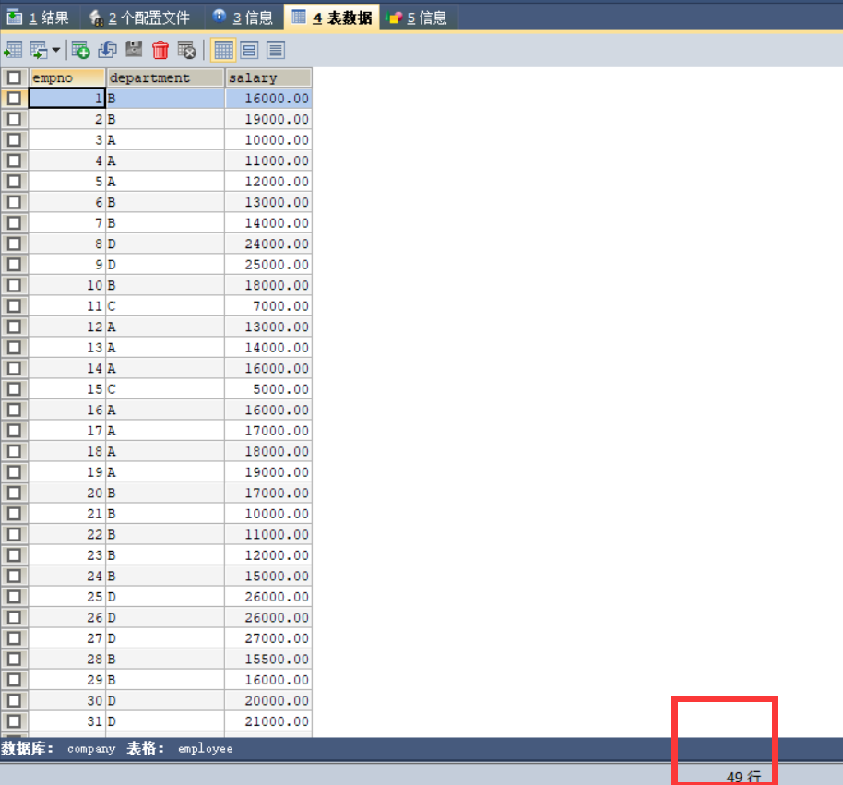This screenshot has height=785, width=843.
Task: Click the export table data icon
Action: click(13, 50)
